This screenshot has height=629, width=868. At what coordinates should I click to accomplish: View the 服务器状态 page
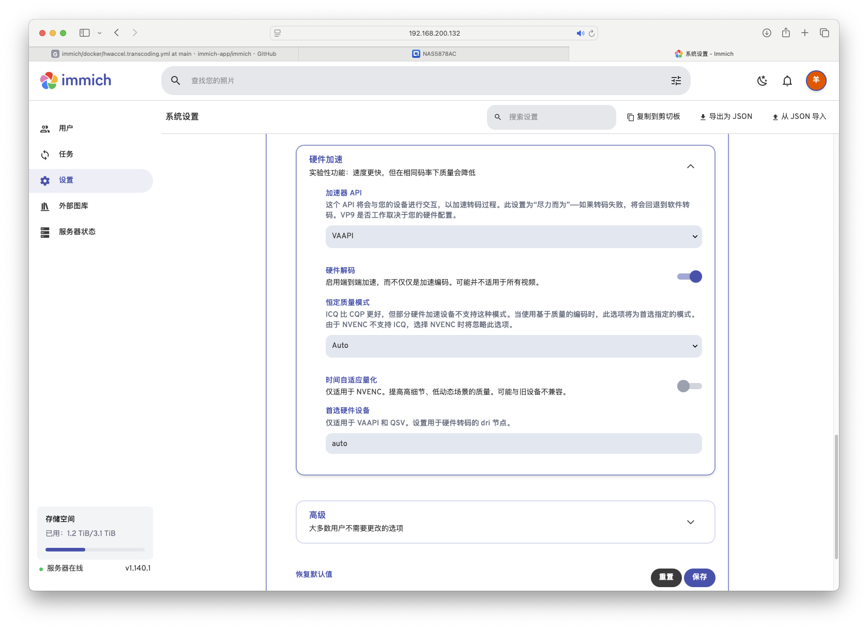tap(75, 231)
